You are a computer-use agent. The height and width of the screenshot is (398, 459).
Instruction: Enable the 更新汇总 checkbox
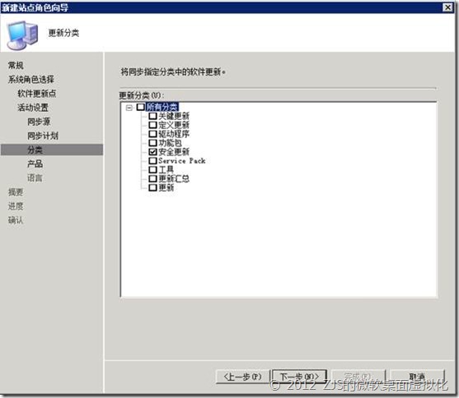click(152, 178)
